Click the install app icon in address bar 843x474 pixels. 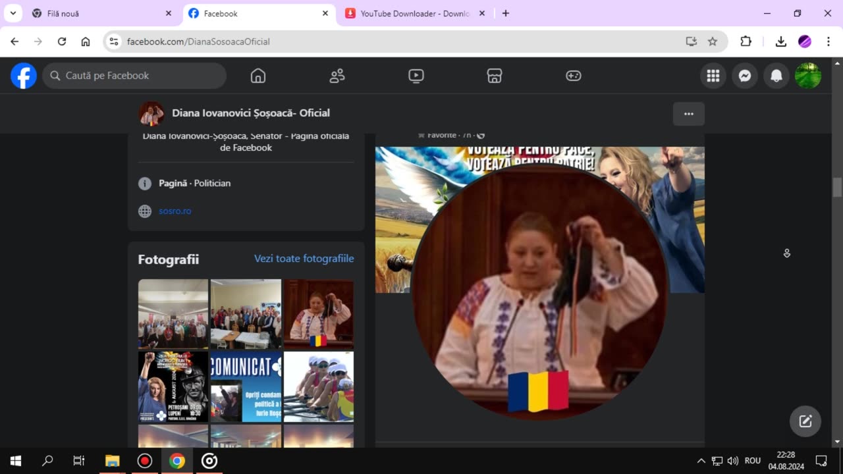pos(692,41)
